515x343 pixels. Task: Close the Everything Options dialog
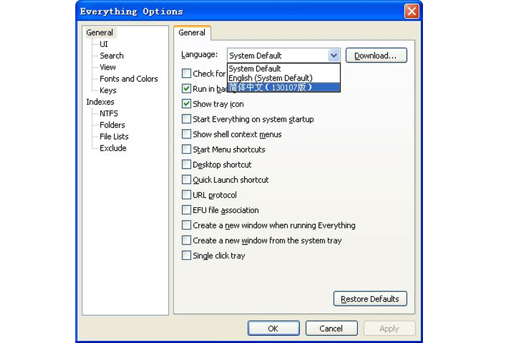click(411, 12)
